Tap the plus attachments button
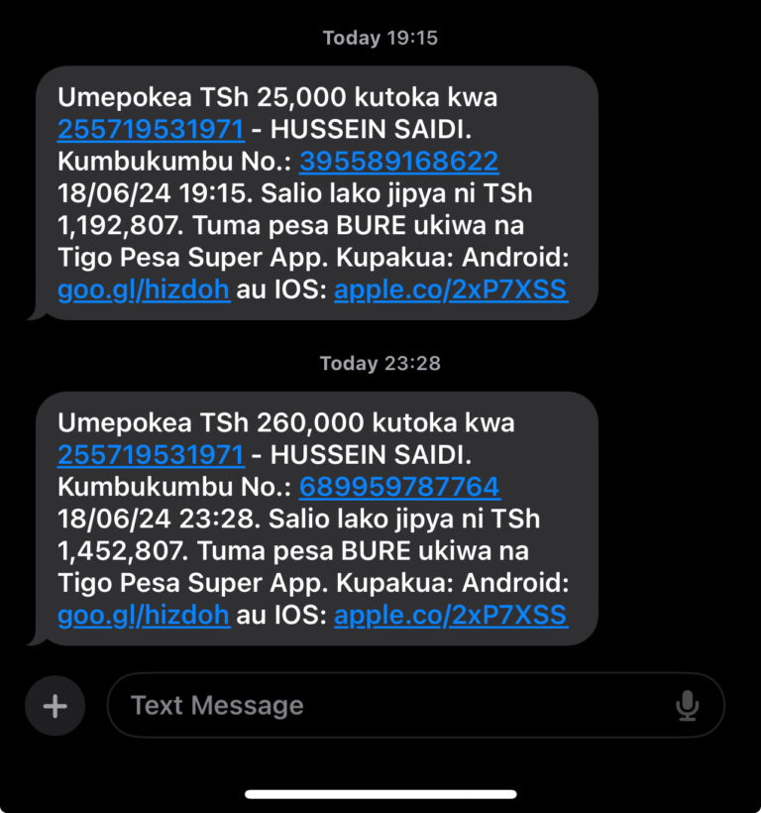Image resolution: width=761 pixels, height=813 pixels. click(x=54, y=706)
